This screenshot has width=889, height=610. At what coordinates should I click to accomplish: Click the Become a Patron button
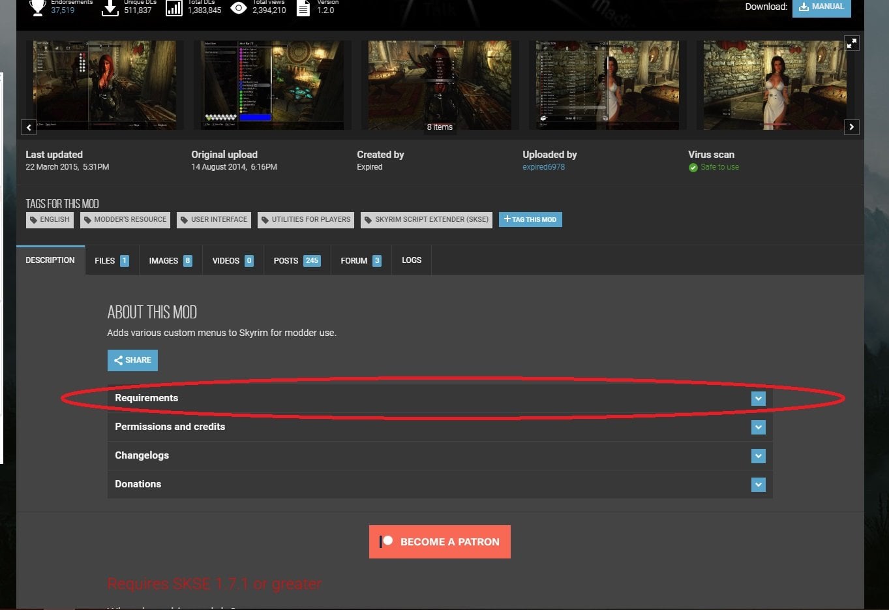[440, 541]
